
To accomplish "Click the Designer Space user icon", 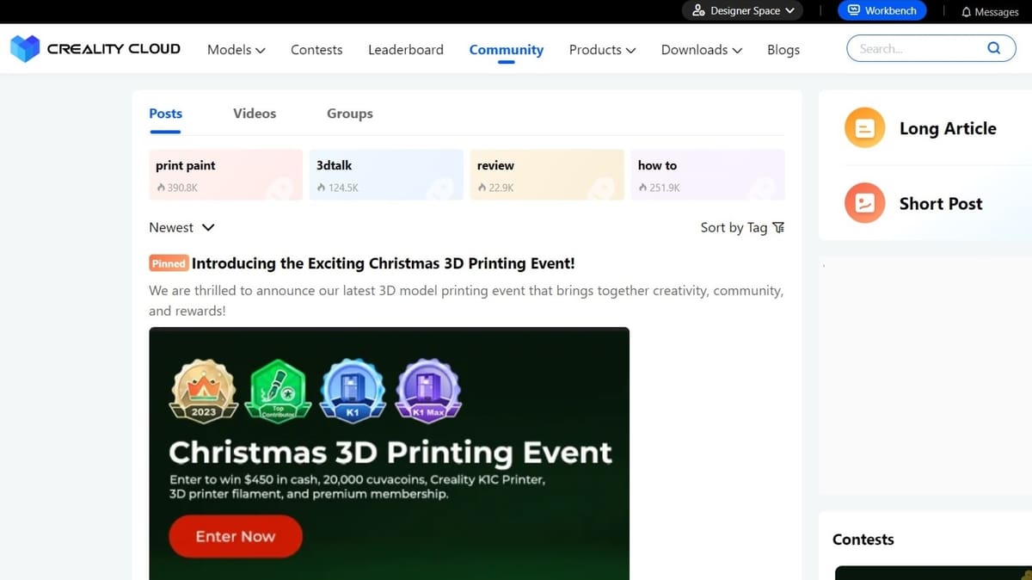I will pos(699,11).
